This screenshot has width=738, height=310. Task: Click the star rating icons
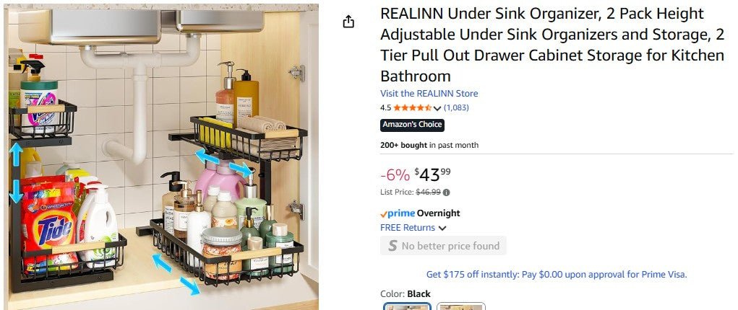[412, 107]
